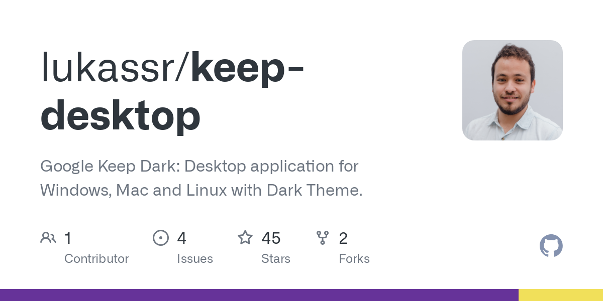Click the Issues label under the counter

[x=195, y=258]
